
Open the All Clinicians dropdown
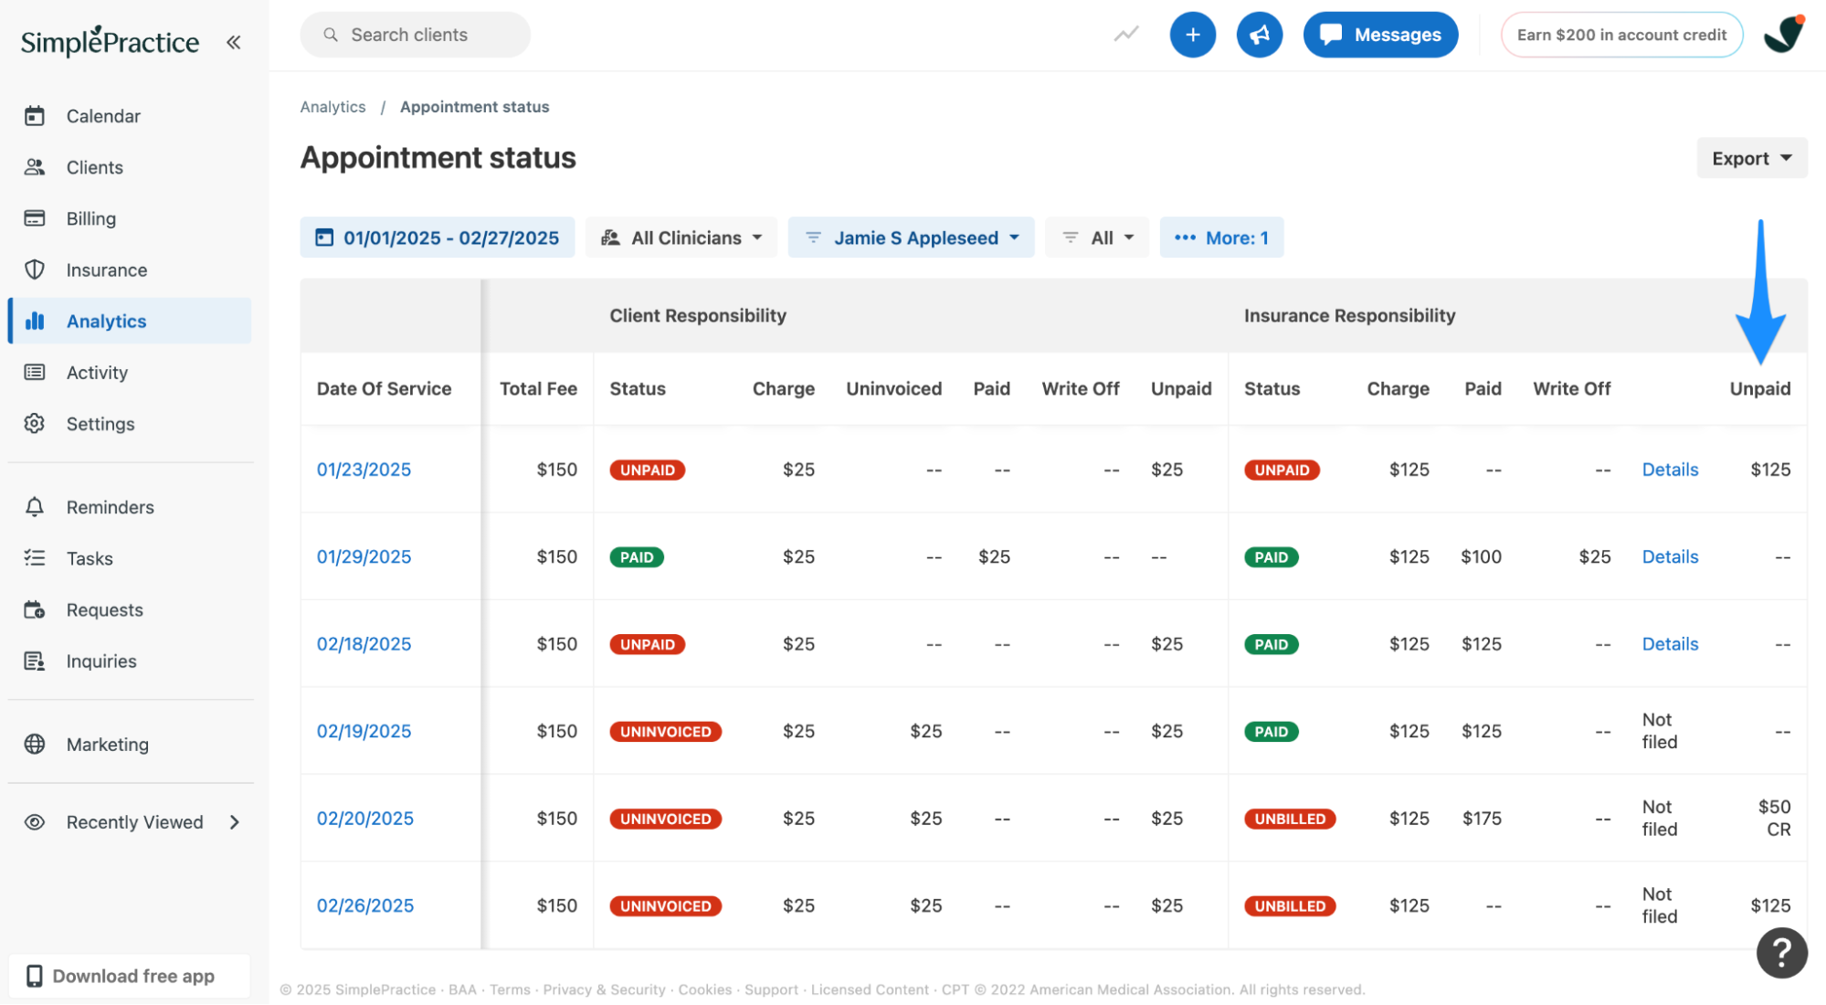[681, 238]
